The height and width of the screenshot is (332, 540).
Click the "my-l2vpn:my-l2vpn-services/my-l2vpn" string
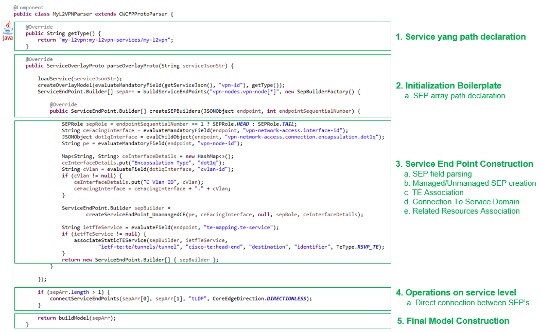point(115,40)
